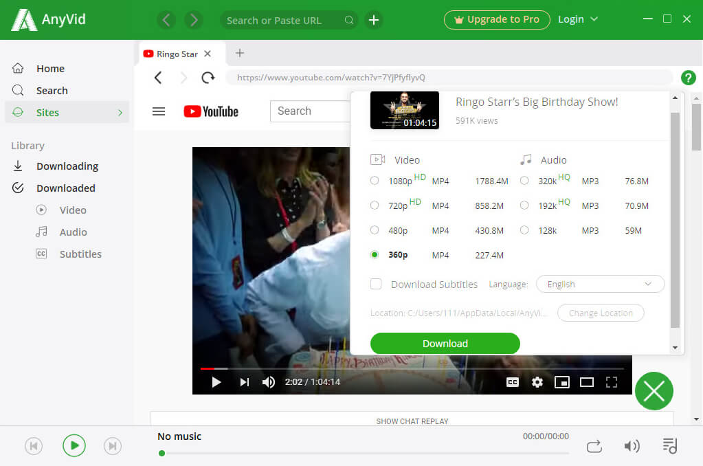Select the 1080p MP4 video option

coord(375,181)
